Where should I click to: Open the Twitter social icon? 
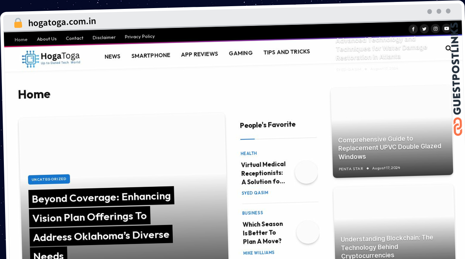pos(424,29)
